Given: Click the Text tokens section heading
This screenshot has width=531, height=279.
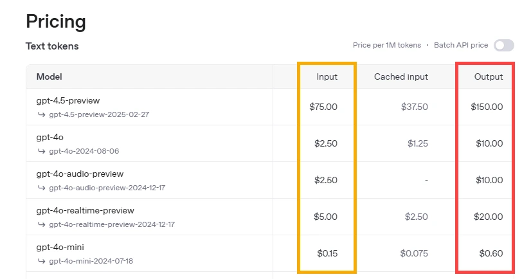Looking at the screenshot, I should [52, 46].
